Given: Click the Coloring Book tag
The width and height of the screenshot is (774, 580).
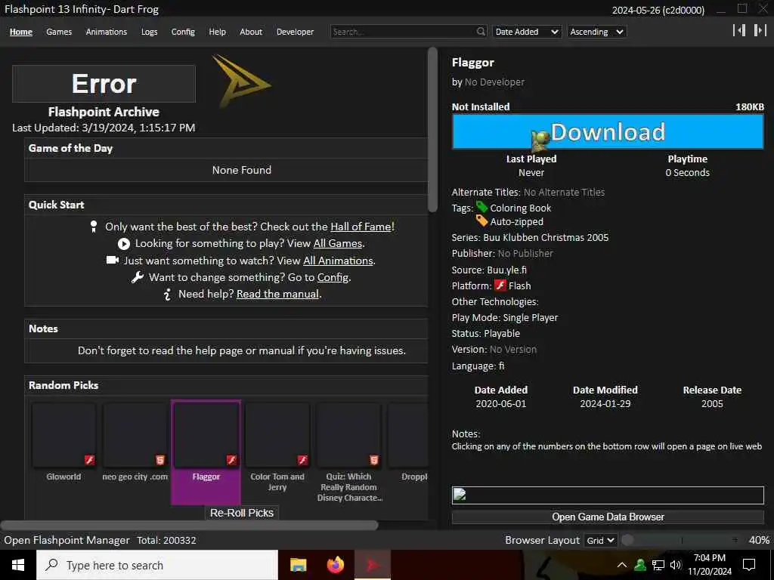Looking at the screenshot, I should (520, 208).
